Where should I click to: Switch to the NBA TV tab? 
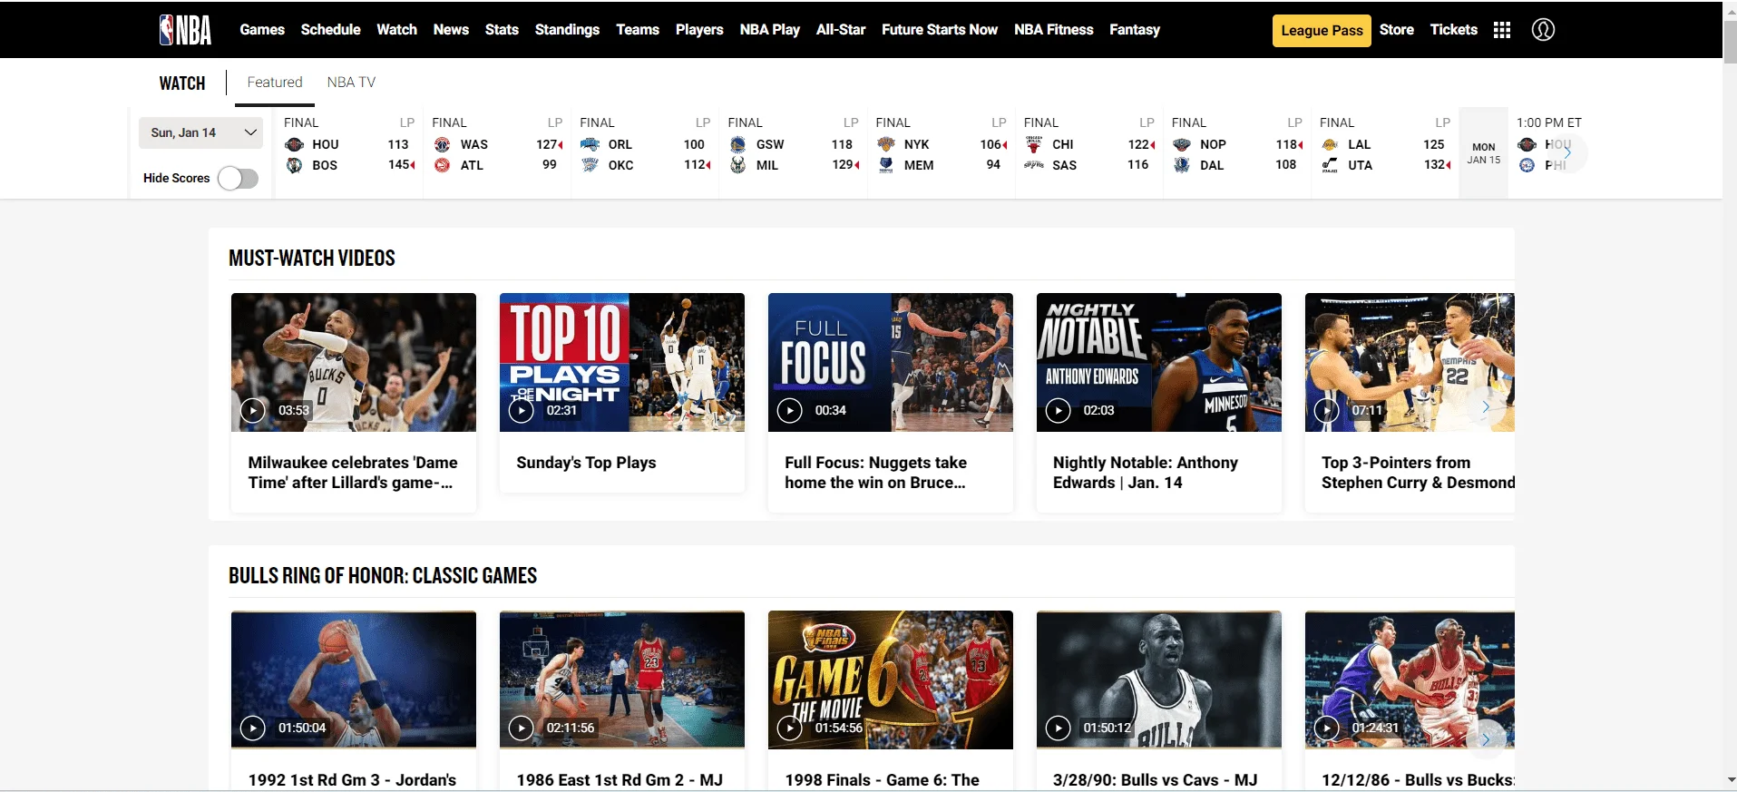(x=351, y=82)
